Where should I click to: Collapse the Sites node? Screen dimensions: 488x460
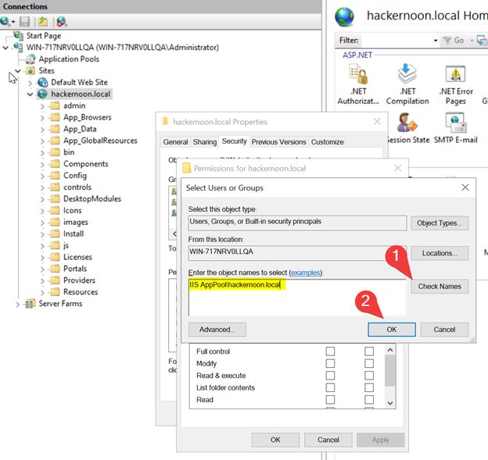(x=18, y=71)
